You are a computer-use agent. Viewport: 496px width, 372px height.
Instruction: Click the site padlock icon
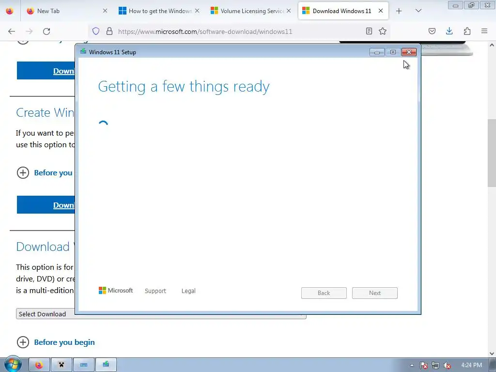click(109, 31)
